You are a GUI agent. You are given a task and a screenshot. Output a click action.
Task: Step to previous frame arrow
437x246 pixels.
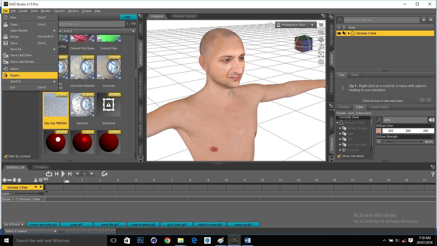(x=77, y=174)
